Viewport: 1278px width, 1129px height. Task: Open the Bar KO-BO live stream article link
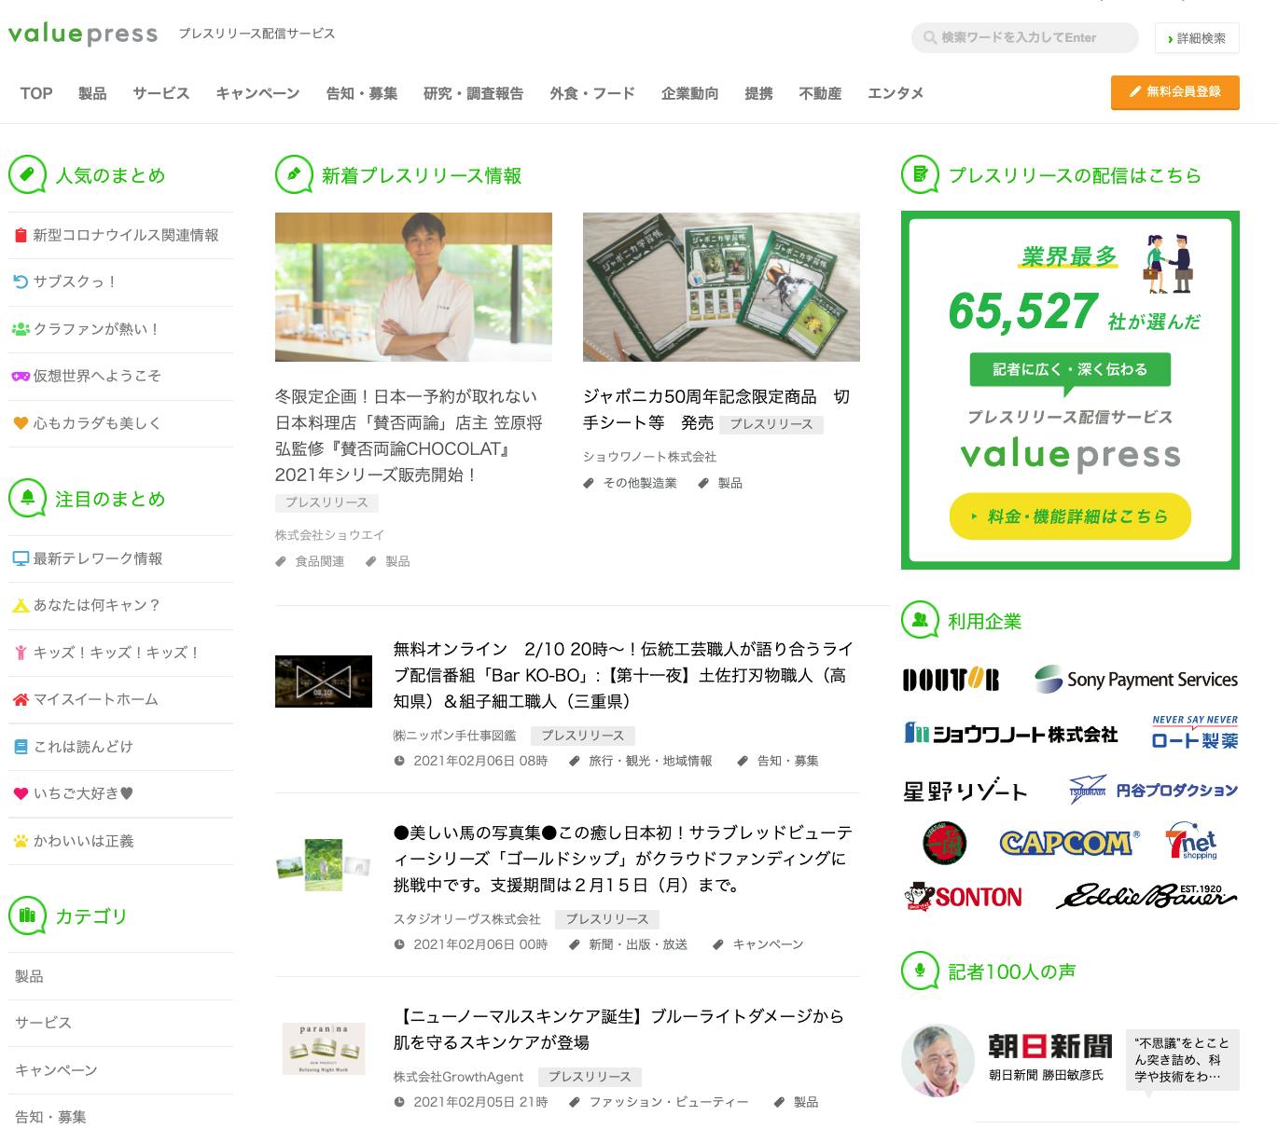coord(622,675)
